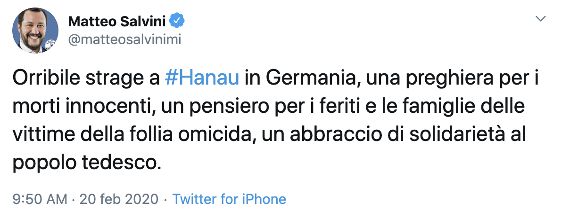
Task: Click the @matteosalvinimi handle
Action: point(125,40)
